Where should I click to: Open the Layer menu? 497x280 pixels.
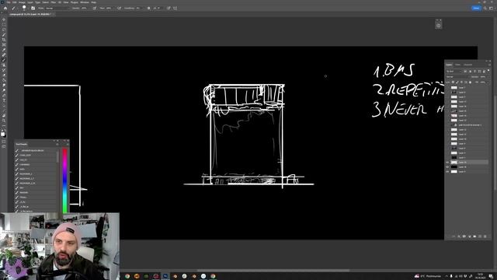click(30, 2)
